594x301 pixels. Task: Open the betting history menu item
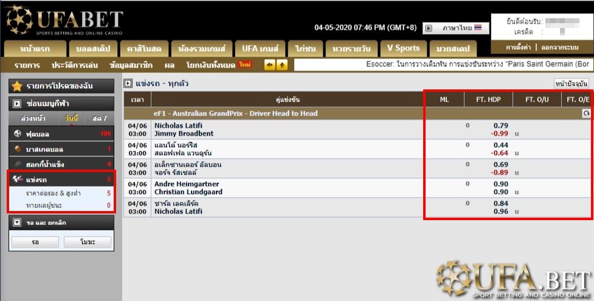75,65
